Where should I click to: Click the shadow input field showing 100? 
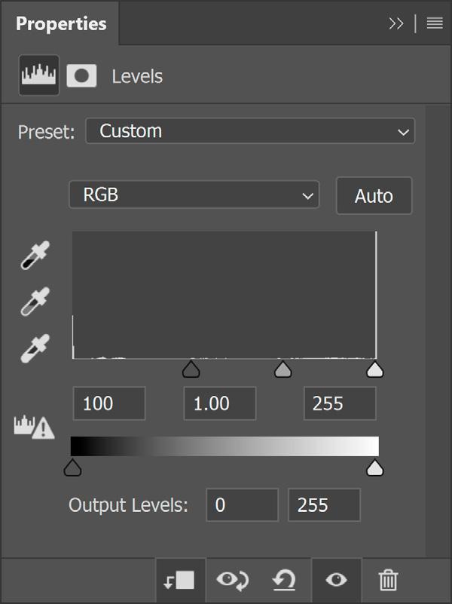tap(109, 403)
